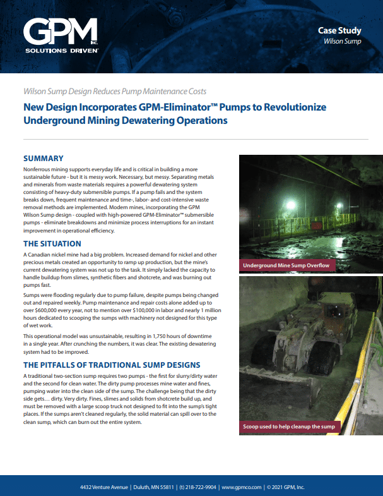383x496 pixels.
Task: Click paragraph starting 'A traditional two-section sump'
Action: coord(120,399)
